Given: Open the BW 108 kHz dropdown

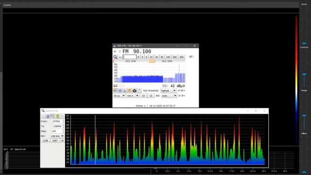Looking at the screenshot, I should (x=57, y=136).
